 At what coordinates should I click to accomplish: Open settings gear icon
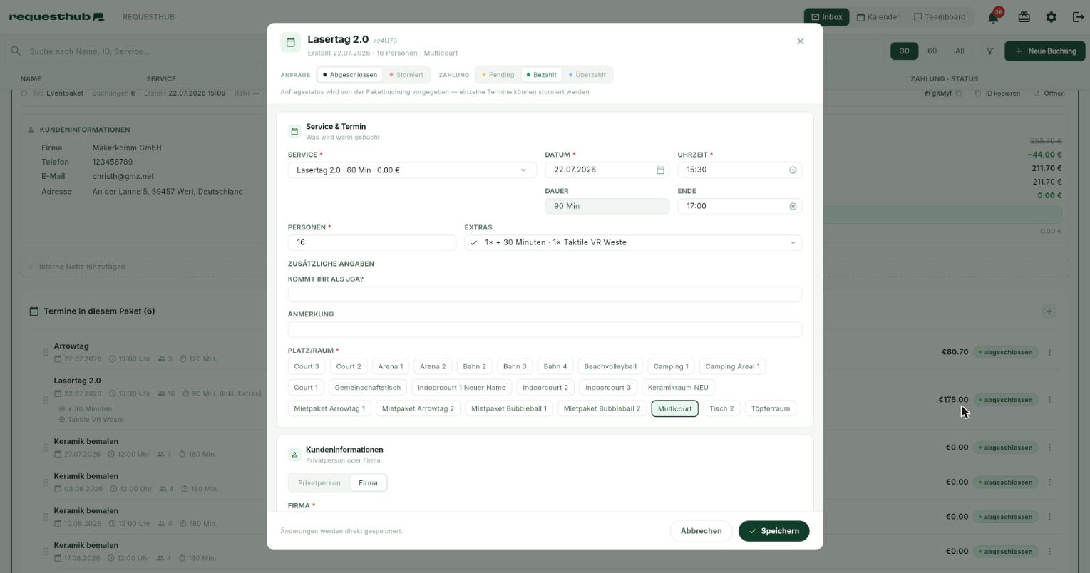tap(1051, 16)
